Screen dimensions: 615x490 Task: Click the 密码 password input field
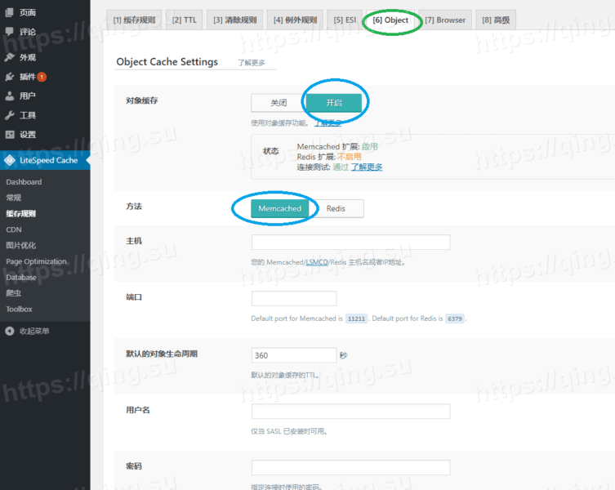[350, 467]
